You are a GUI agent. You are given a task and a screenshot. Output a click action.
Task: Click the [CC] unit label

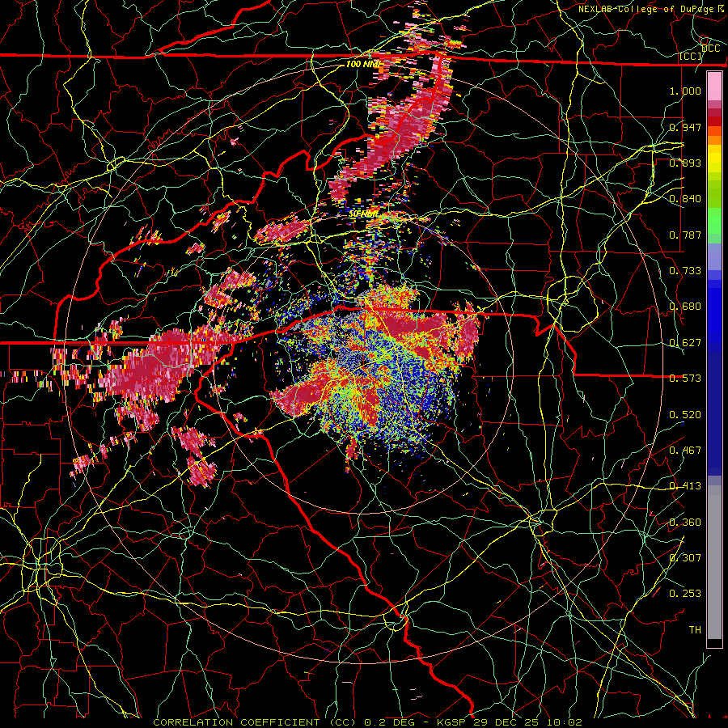(691, 57)
